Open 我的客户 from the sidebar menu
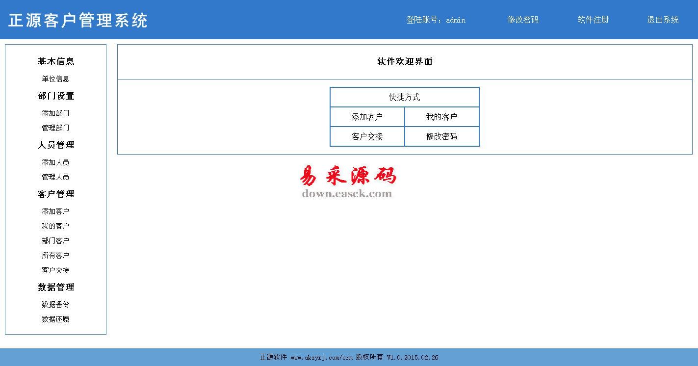The image size is (698, 366). [x=55, y=226]
